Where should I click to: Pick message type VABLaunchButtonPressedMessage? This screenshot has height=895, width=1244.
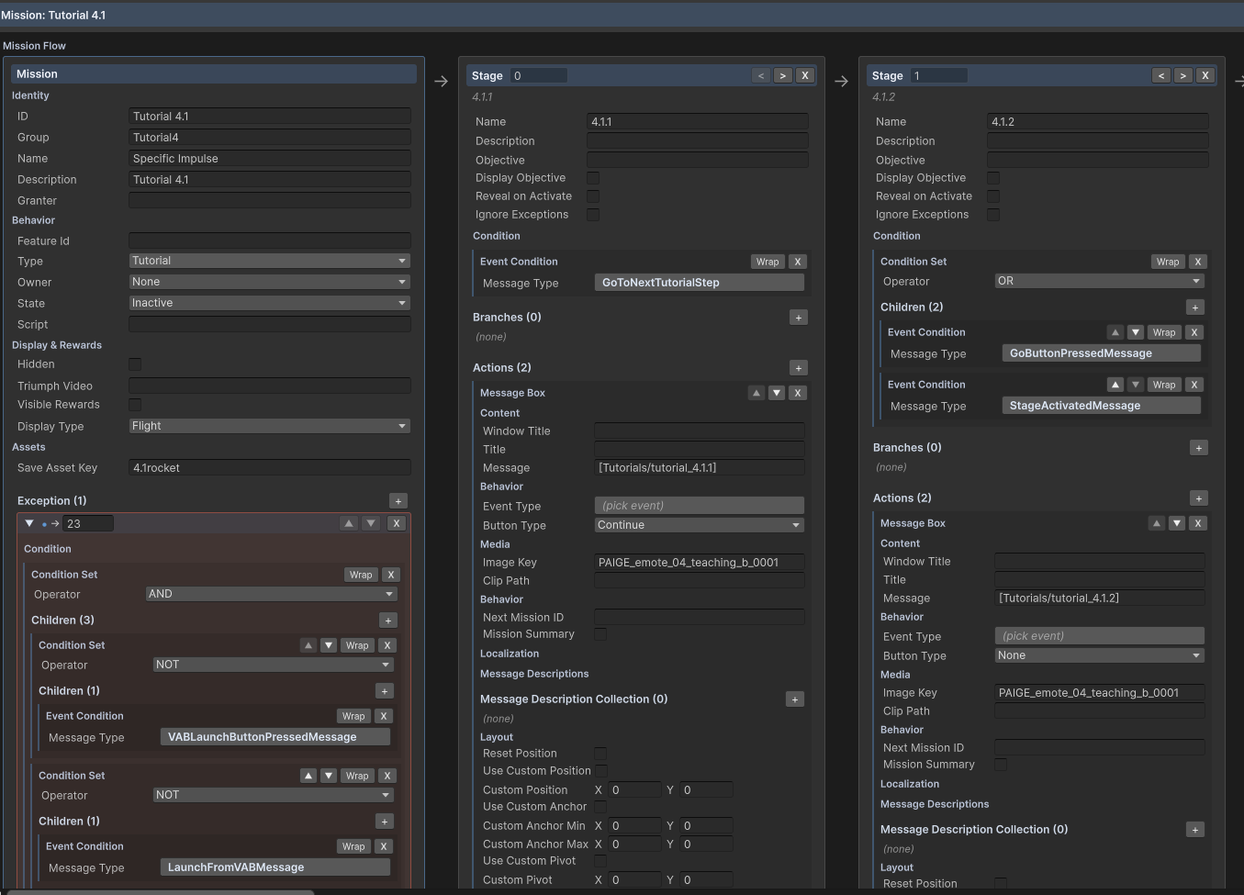[275, 737]
